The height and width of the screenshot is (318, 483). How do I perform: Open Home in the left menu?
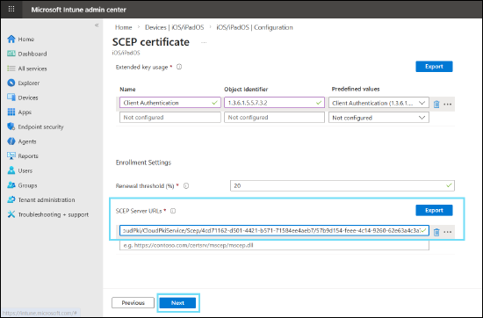pyautogui.click(x=26, y=40)
